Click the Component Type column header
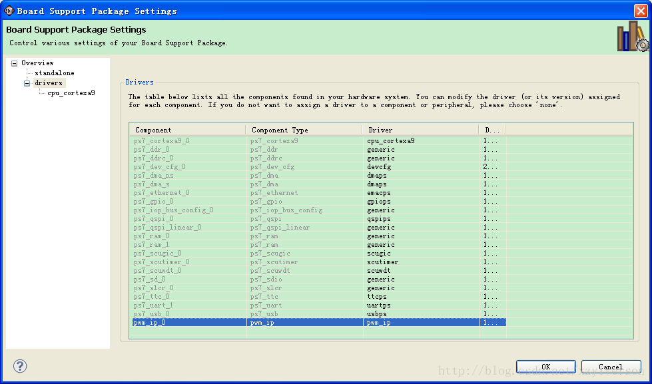 [304, 130]
